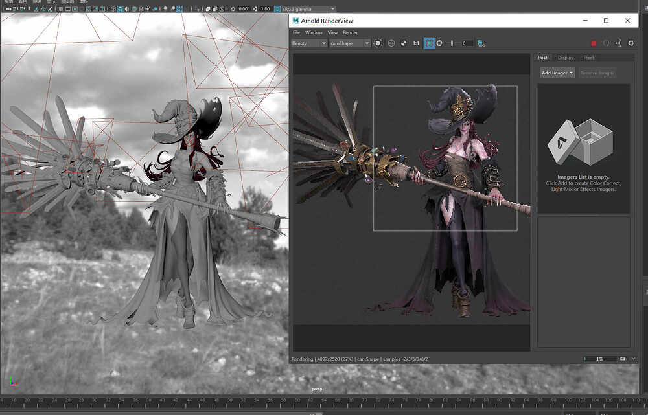Switch to the Pixel tab

tap(589, 58)
